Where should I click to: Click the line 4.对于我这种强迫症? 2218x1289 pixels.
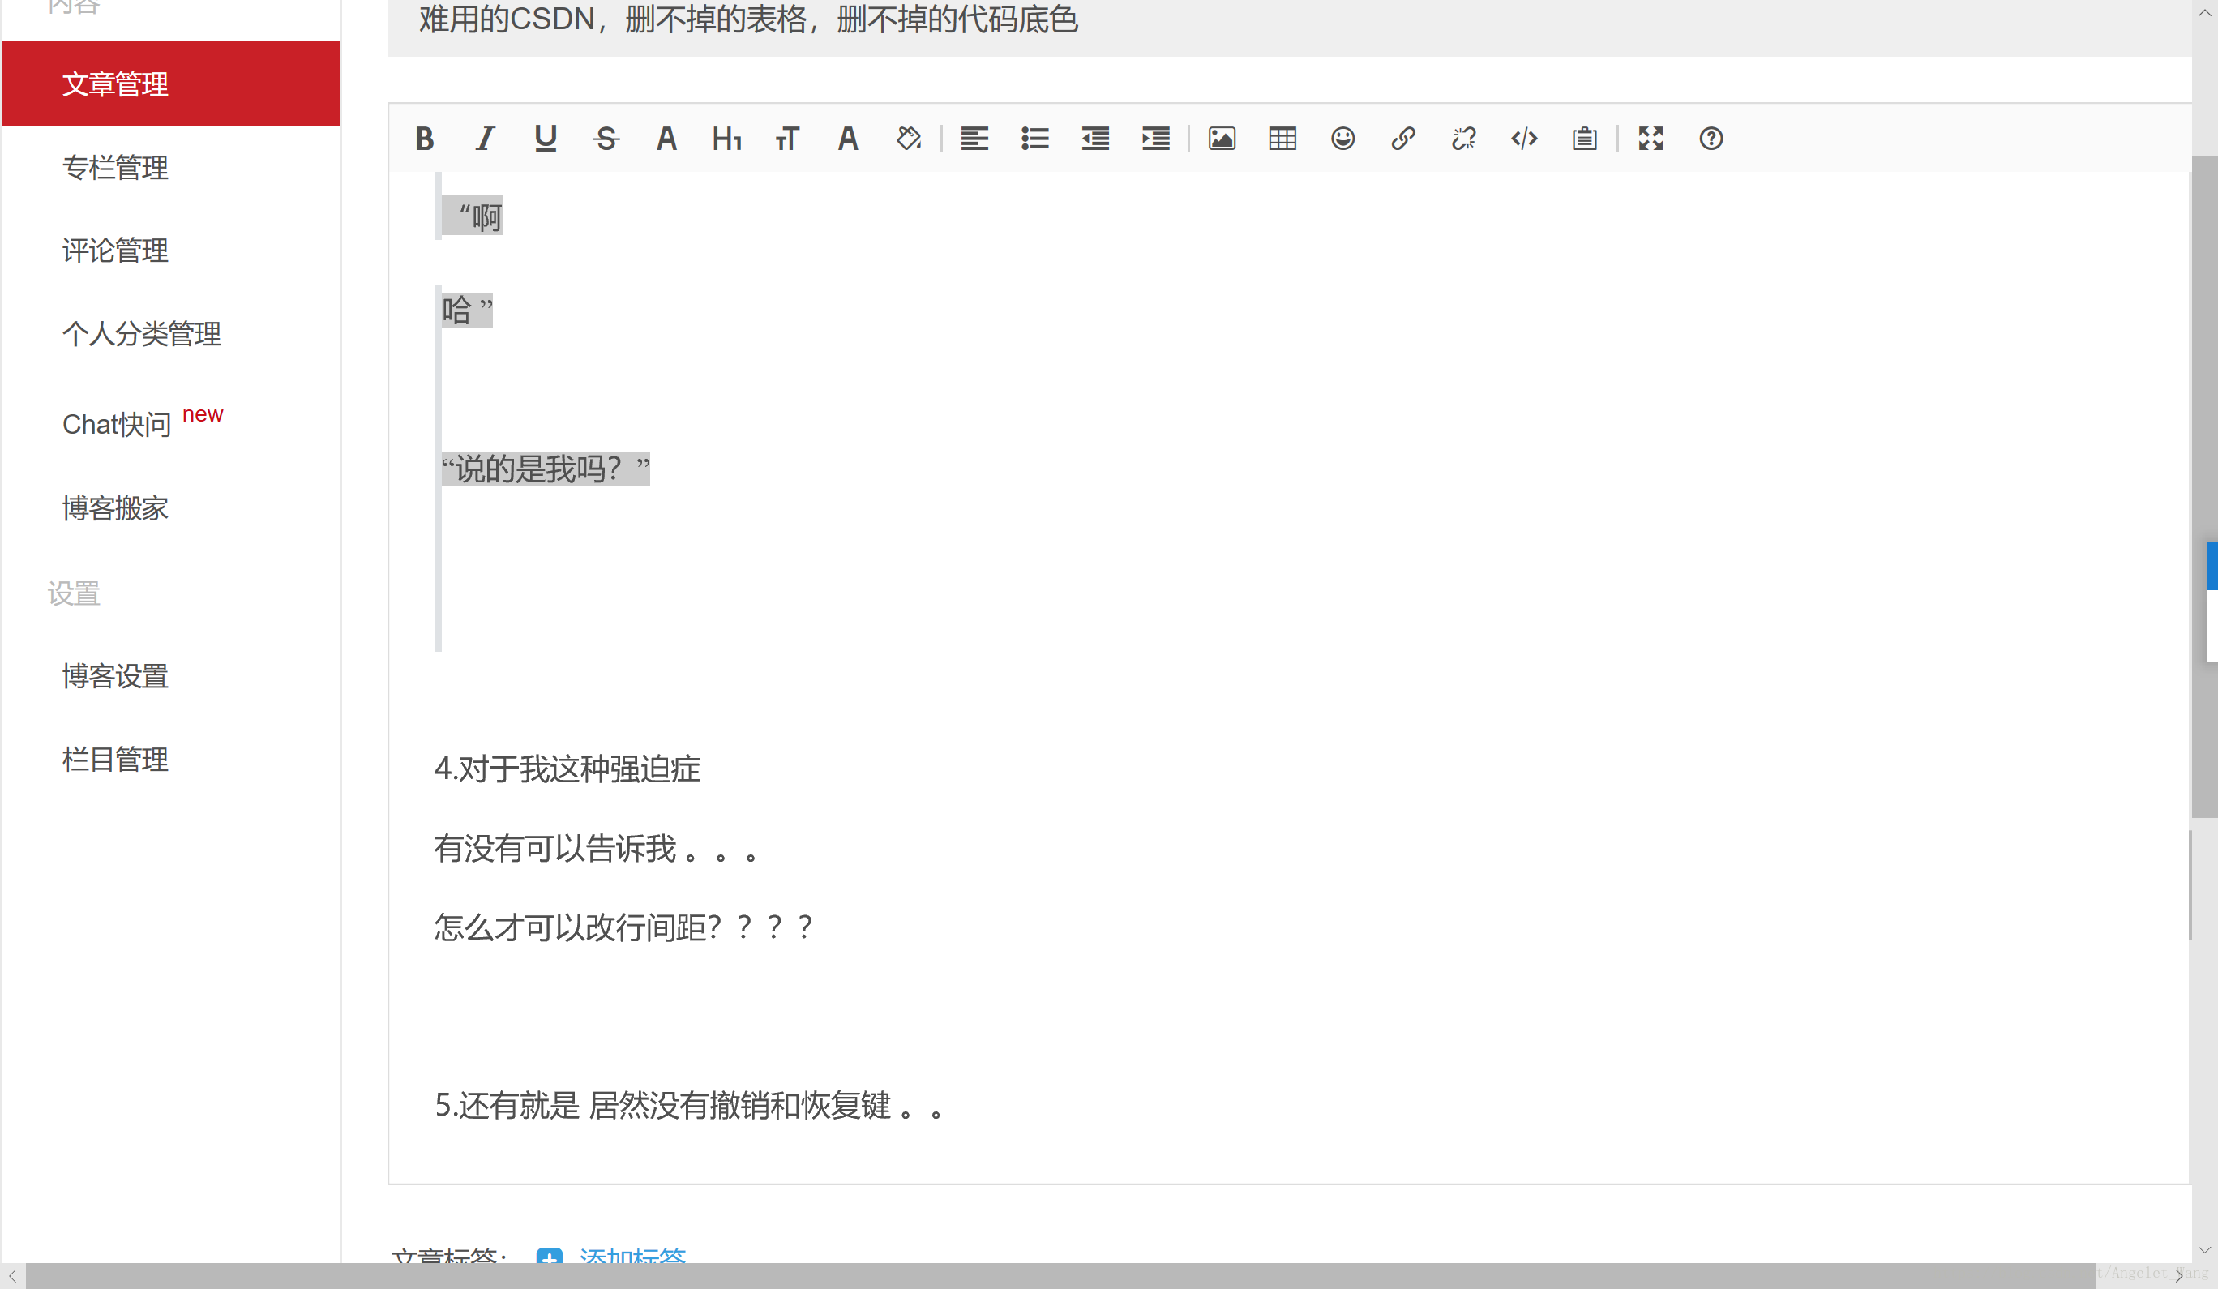tap(567, 769)
